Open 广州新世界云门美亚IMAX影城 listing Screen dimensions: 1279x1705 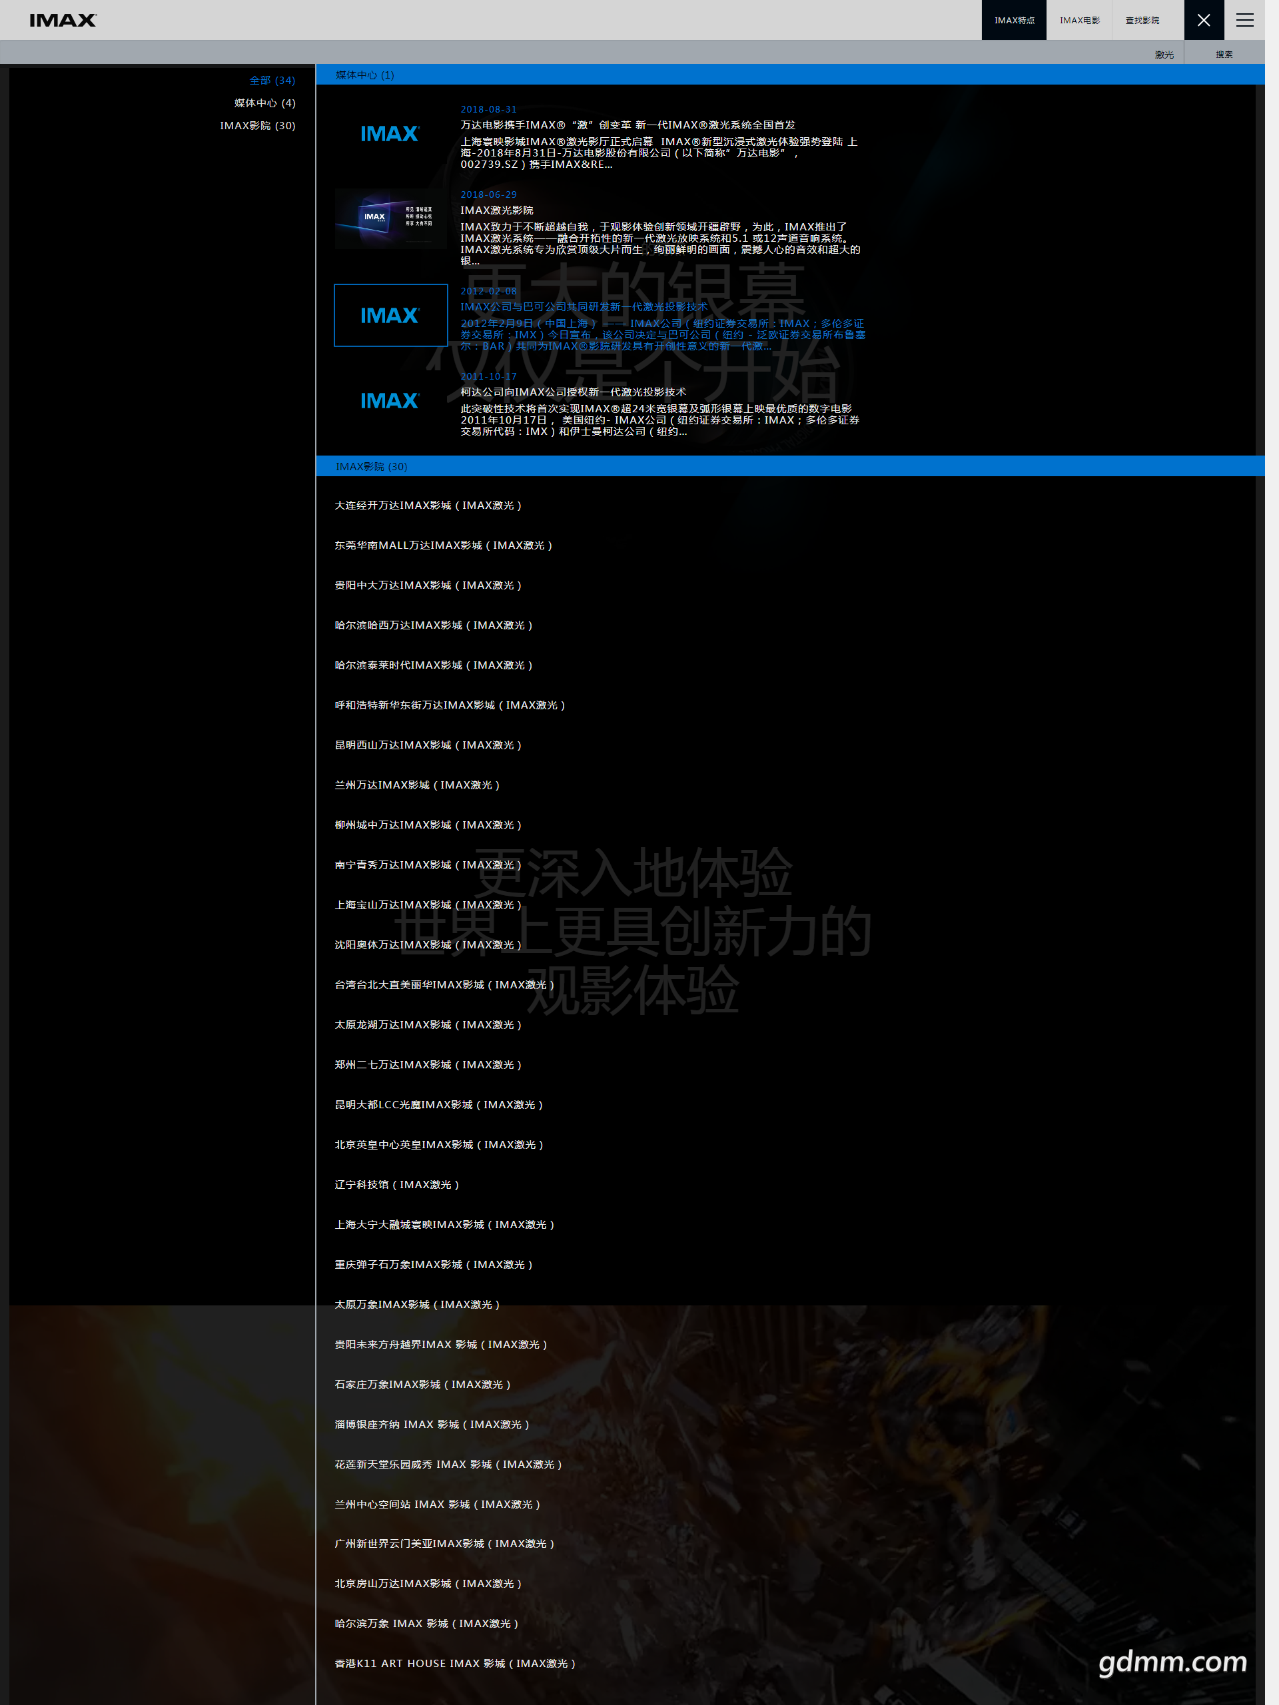click(444, 1544)
